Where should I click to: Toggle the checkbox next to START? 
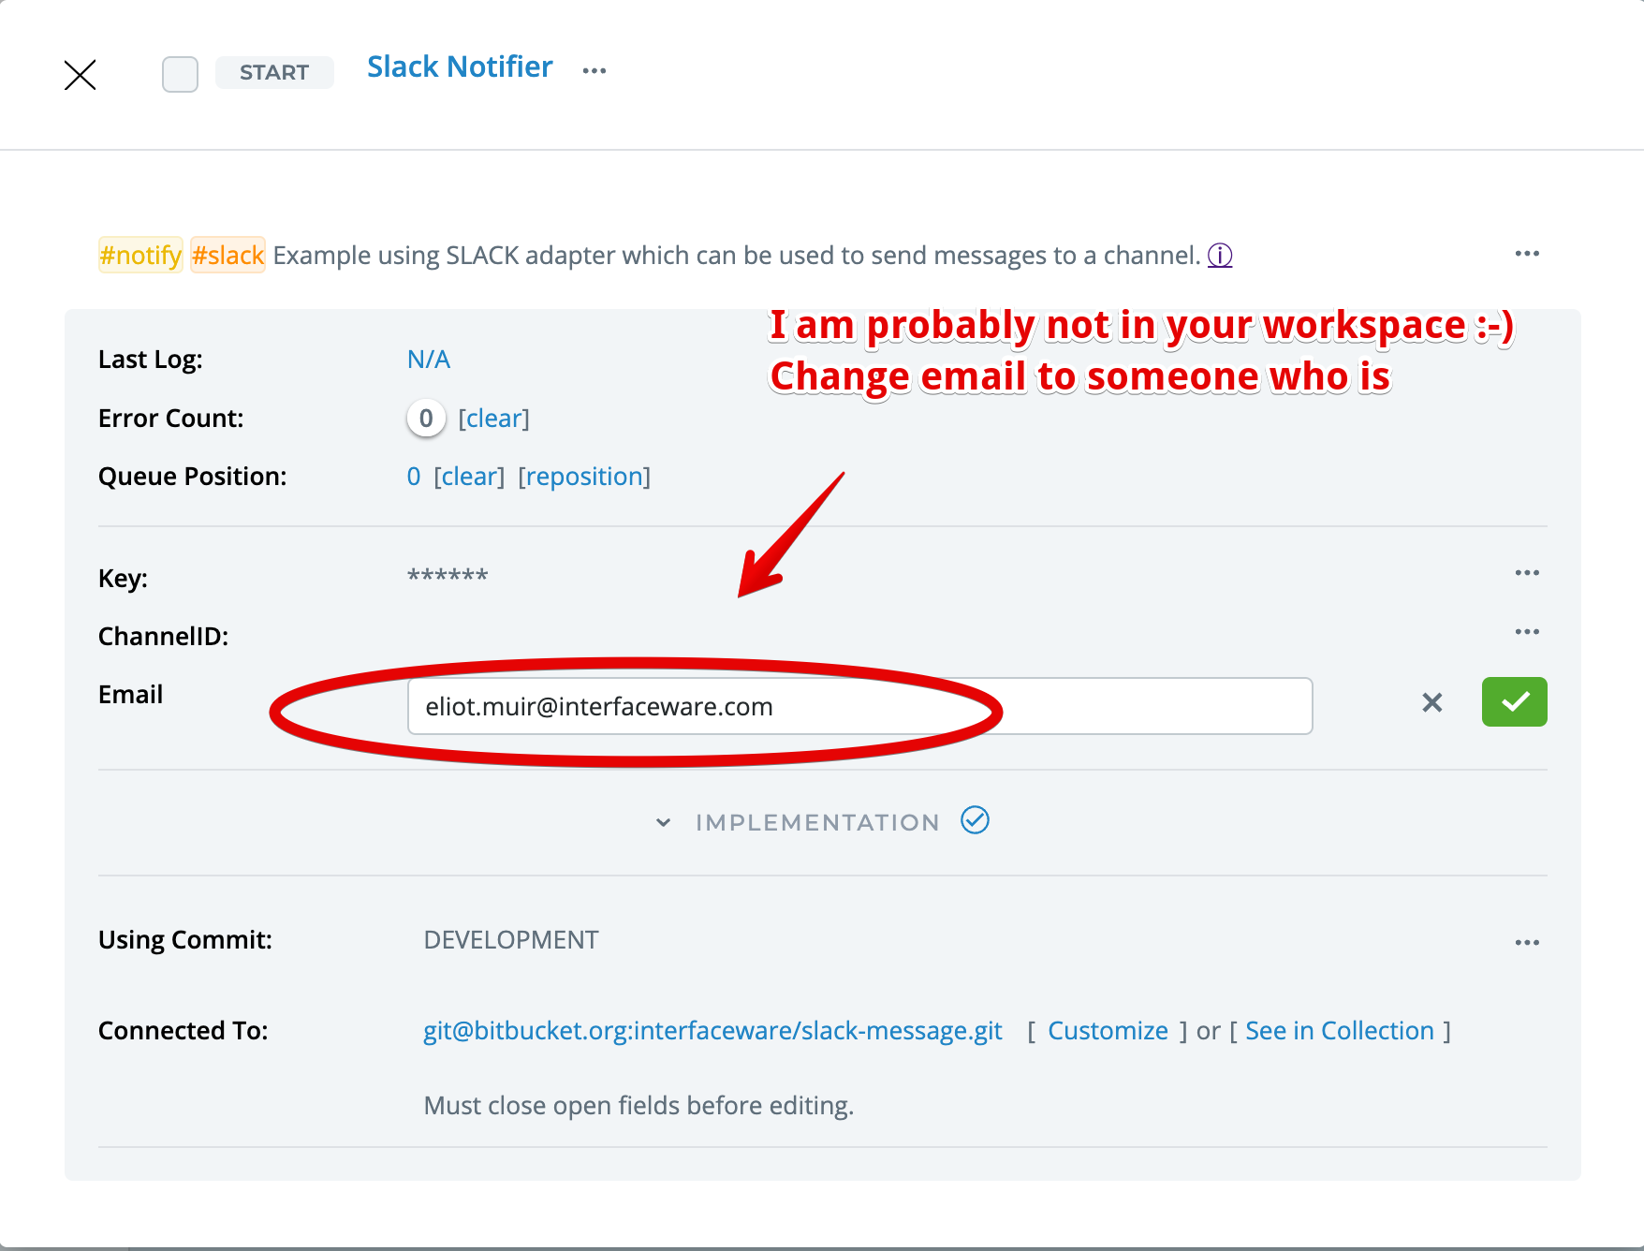180,74
